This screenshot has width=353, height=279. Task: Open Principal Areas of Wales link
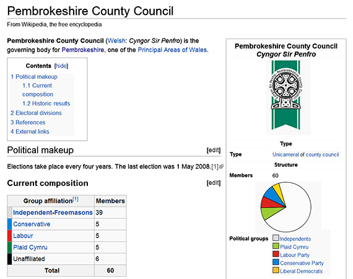(172, 50)
